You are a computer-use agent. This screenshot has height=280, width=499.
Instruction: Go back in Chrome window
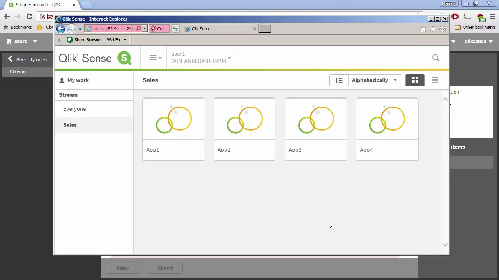7,16
